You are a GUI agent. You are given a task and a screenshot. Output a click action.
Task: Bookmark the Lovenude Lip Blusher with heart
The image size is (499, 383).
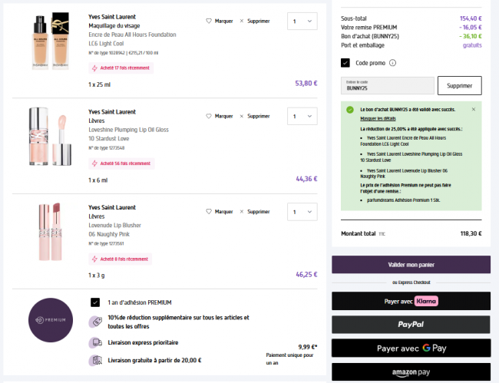pyautogui.click(x=209, y=211)
